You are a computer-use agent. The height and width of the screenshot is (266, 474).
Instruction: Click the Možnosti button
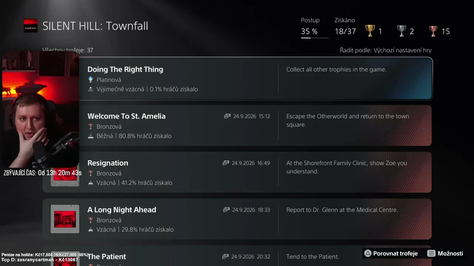click(x=445, y=253)
